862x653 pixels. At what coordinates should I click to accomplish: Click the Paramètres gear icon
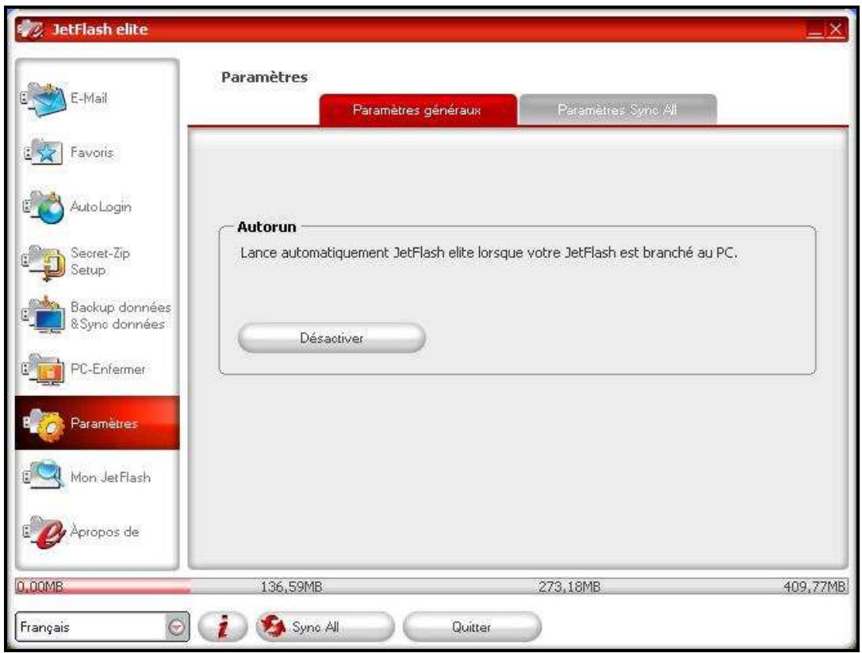[x=44, y=424]
